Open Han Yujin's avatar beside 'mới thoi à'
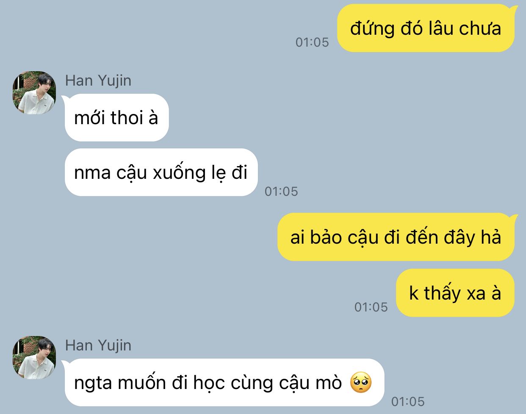Screen dimensions: 526x414 (34, 93)
